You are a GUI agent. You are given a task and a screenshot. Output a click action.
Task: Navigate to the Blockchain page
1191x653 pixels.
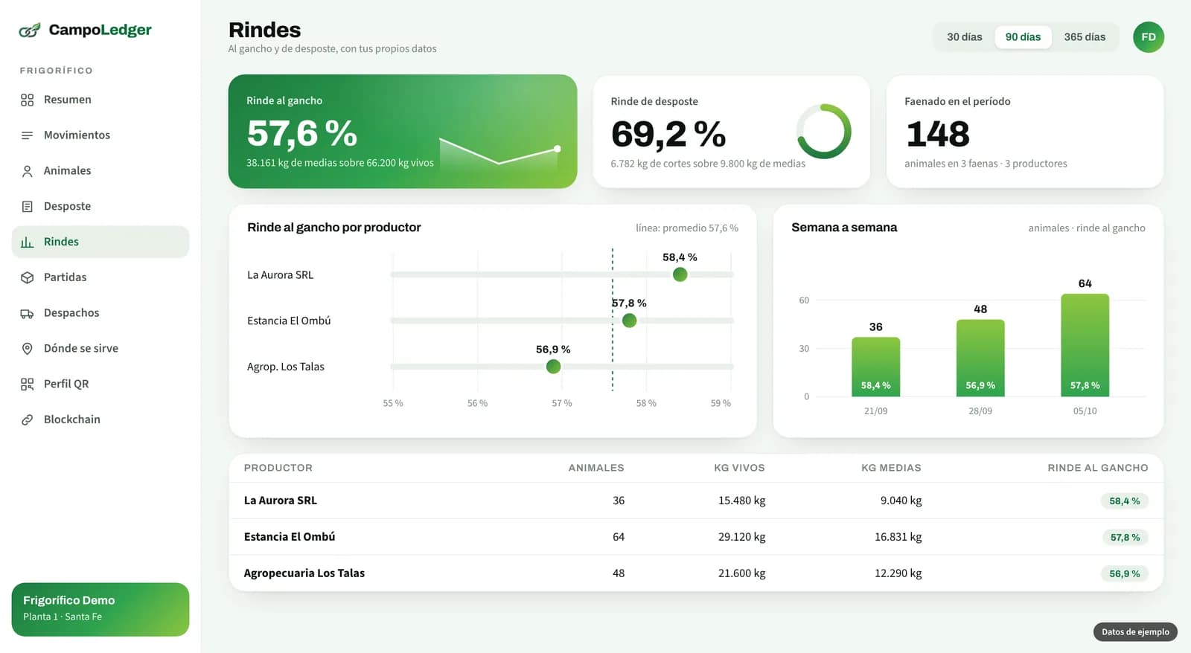pyautogui.click(x=100, y=419)
